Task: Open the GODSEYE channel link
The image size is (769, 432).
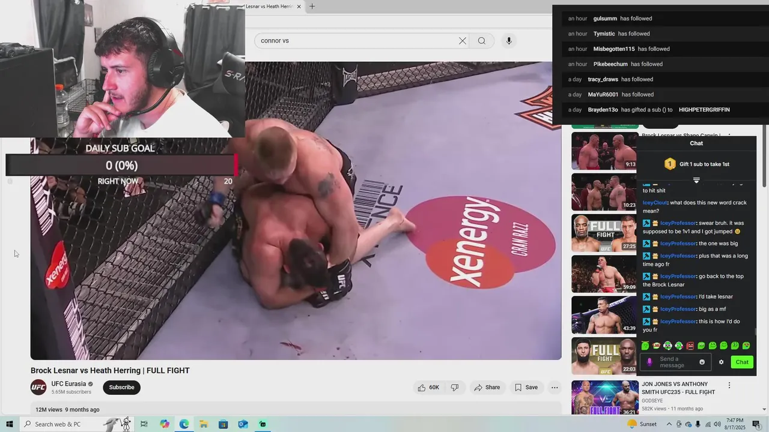Action: pos(652,400)
